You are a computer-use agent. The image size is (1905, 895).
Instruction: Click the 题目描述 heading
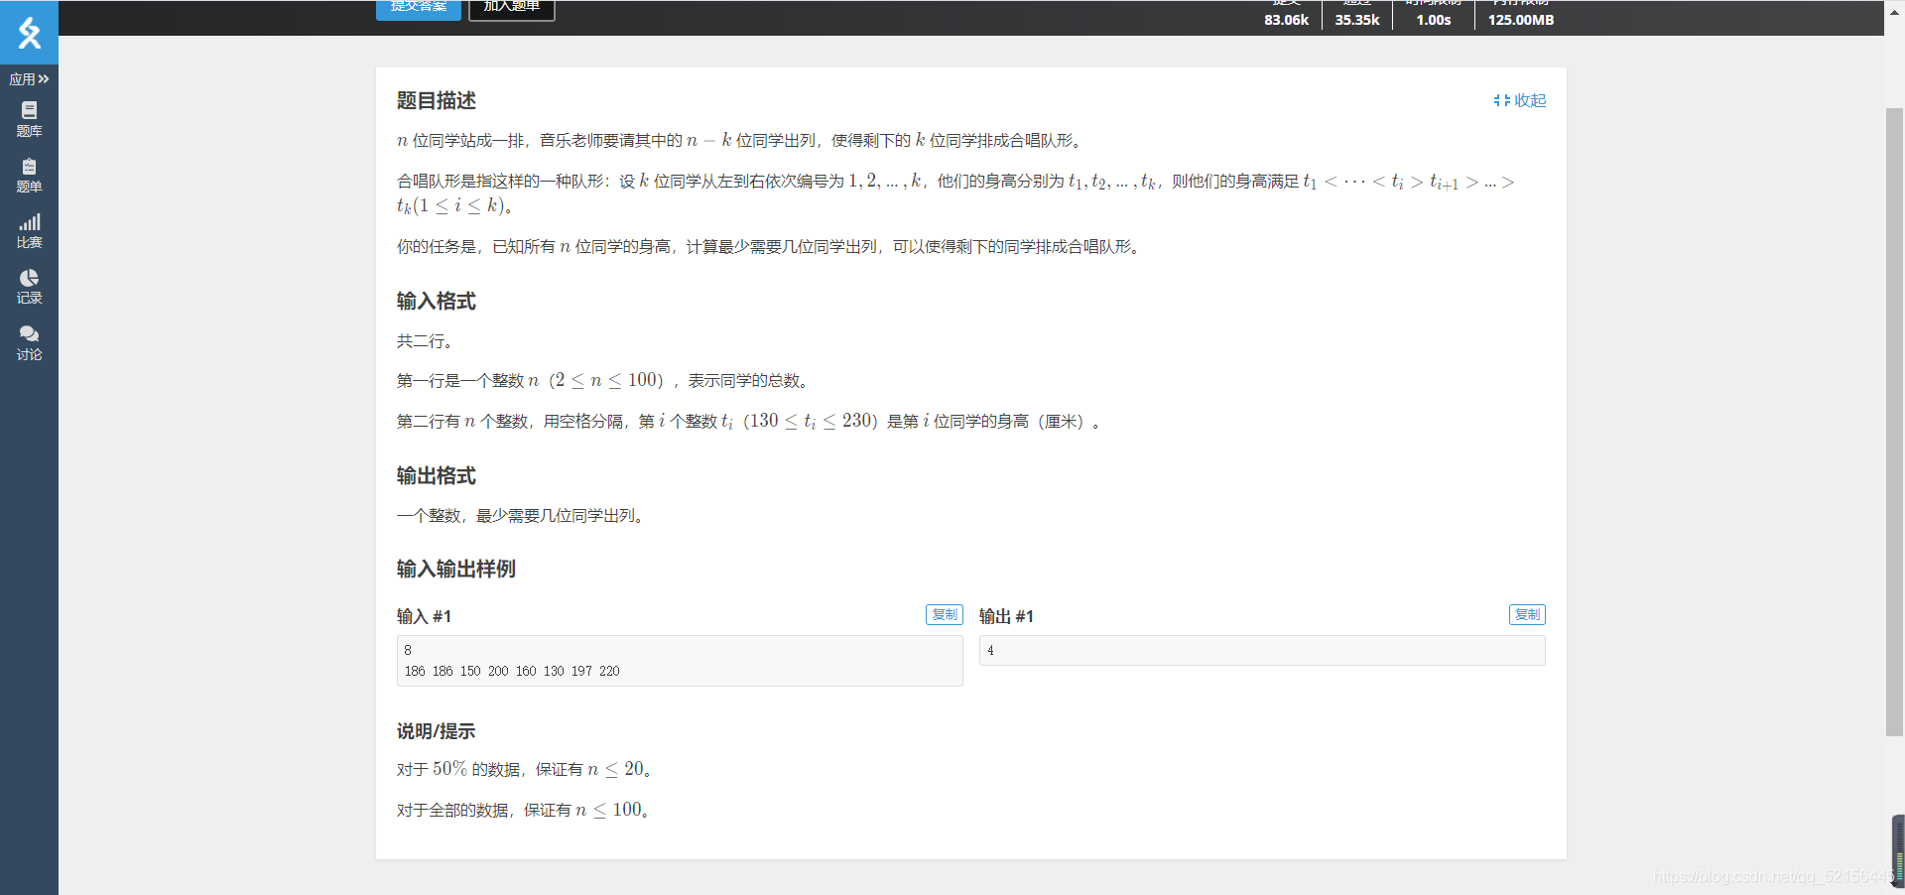pyautogui.click(x=437, y=100)
